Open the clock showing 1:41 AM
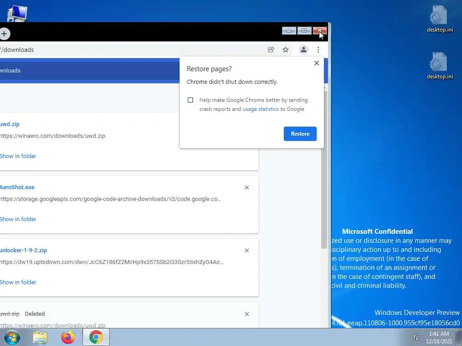This screenshot has height=346, width=462. [x=439, y=337]
